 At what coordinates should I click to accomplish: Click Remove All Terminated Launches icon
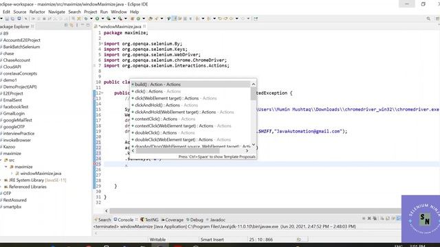(x=375, y=218)
